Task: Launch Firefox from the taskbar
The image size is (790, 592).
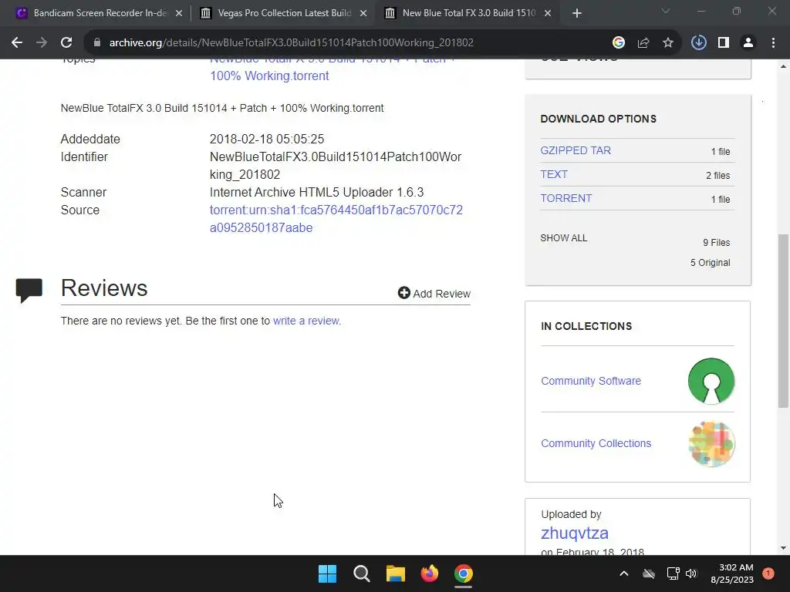Action: pyautogui.click(x=429, y=573)
